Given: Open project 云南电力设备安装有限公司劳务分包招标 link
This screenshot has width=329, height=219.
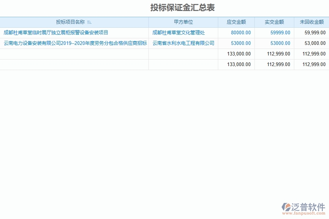Looking at the screenshot, I should 73,43.
